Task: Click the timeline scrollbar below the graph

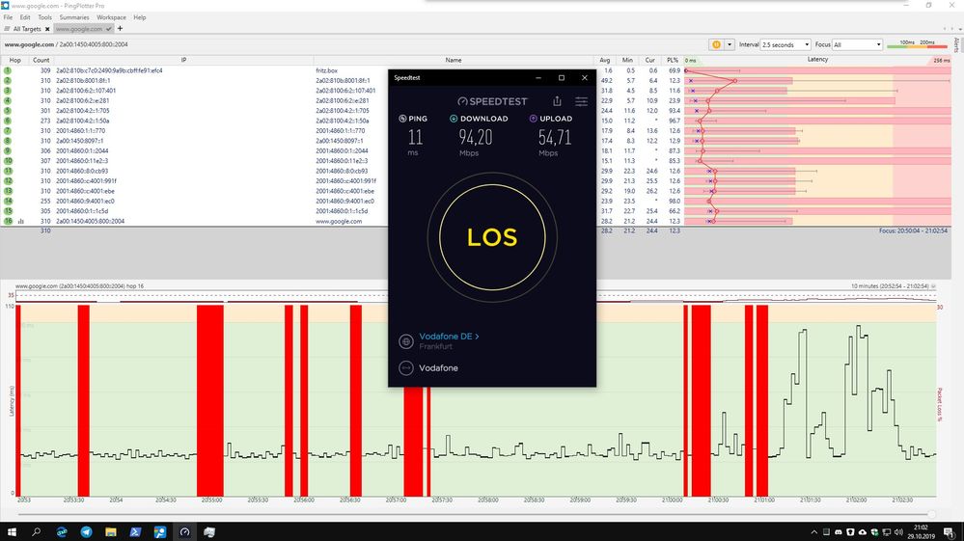Action: [474, 515]
